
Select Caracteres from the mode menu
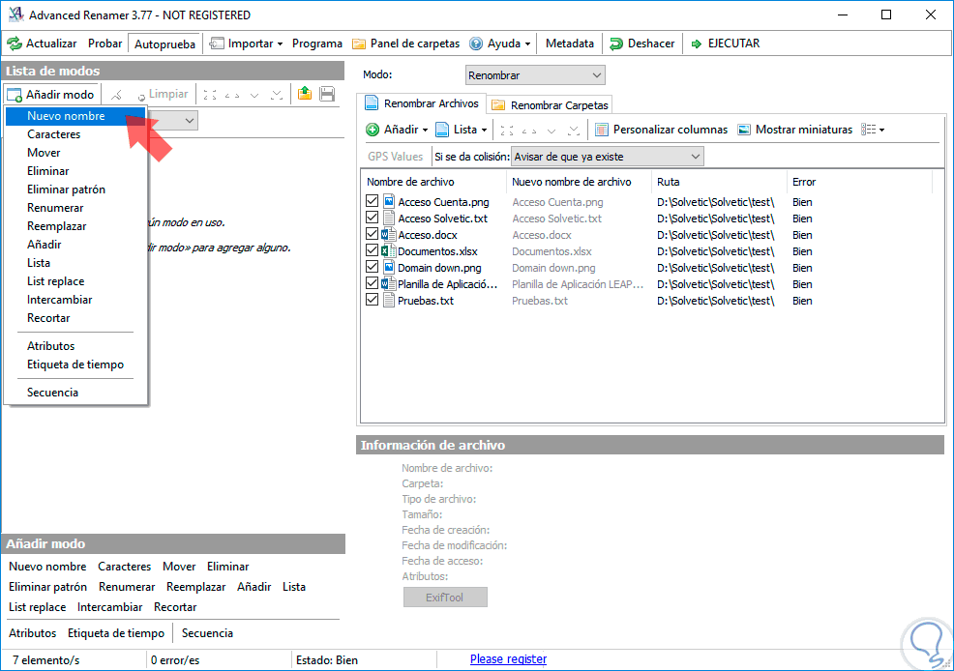75,134
